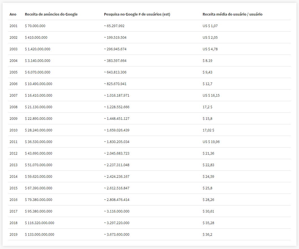The image size is (299, 249).
Task: Select the '~ 643.813.306' users cell
Action: tap(115, 72)
